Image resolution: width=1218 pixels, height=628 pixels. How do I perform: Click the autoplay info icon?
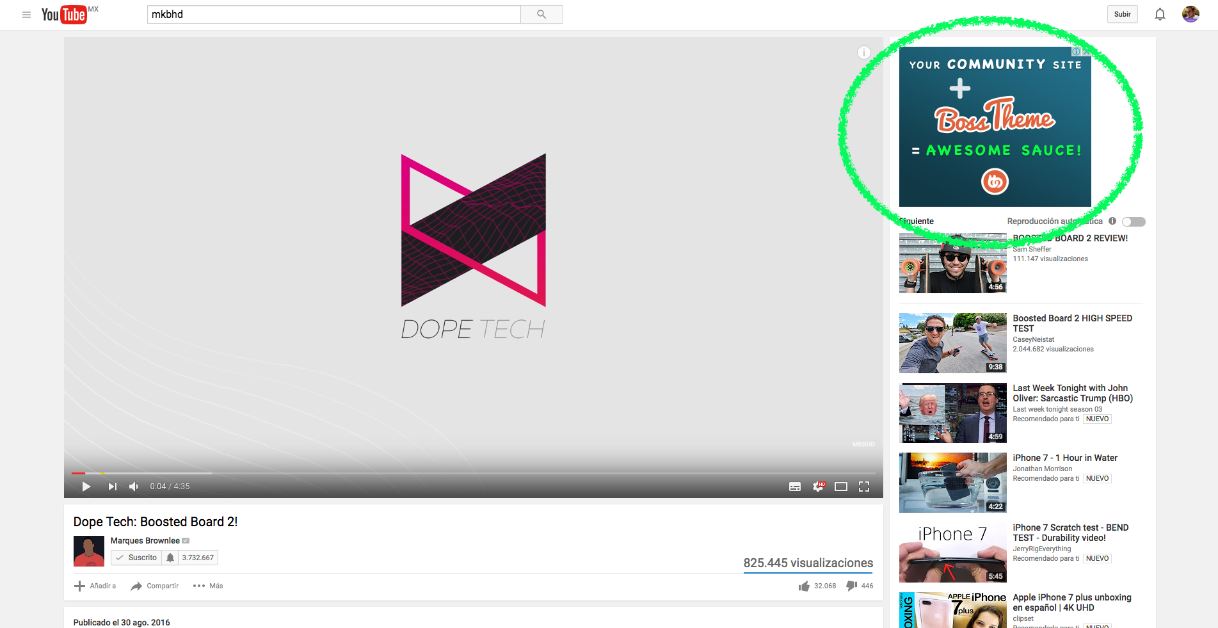(x=1112, y=221)
